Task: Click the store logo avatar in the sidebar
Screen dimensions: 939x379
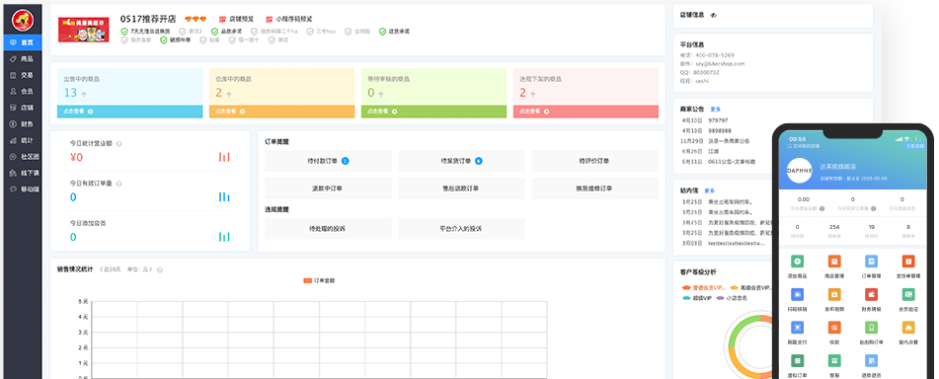Action: pyautogui.click(x=22, y=21)
